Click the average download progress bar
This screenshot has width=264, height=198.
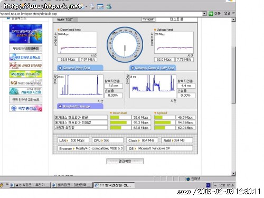(x=120, y=117)
